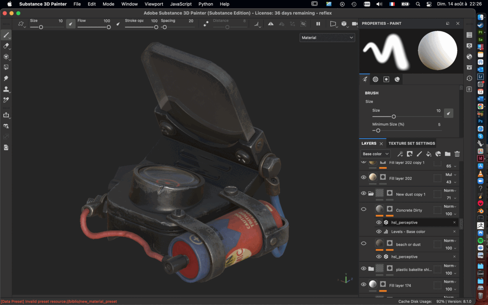
Task: Open the Viewport menu
Action: coord(154,4)
